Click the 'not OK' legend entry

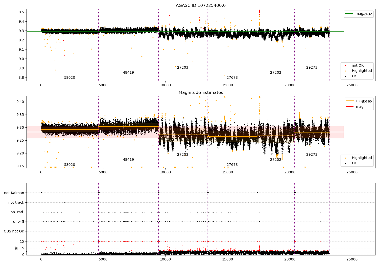[x=357, y=66]
